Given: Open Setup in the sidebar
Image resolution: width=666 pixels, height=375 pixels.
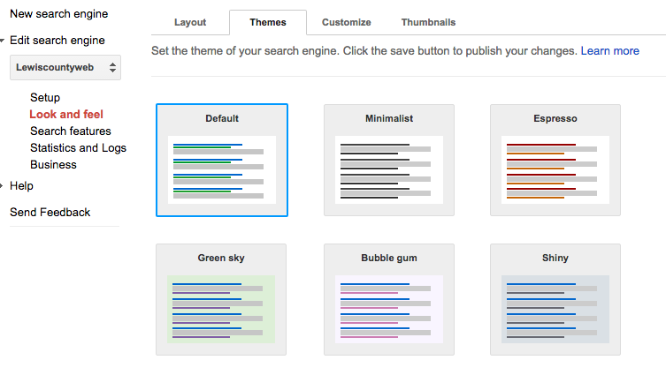Looking at the screenshot, I should coord(45,98).
